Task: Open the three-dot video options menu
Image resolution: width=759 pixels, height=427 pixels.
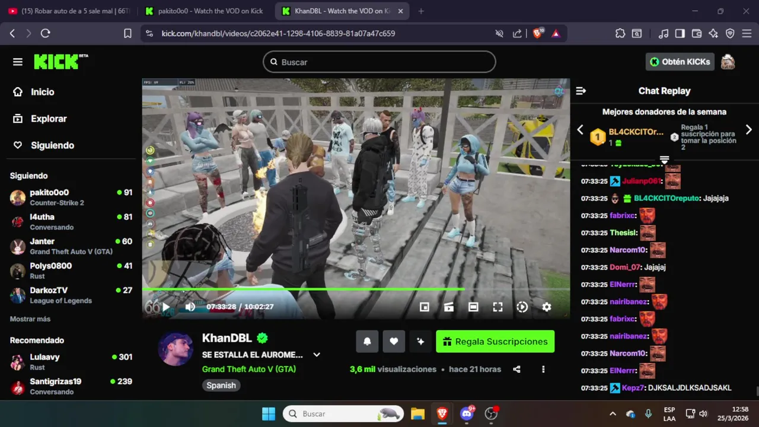Action: pyautogui.click(x=543, y=369)
